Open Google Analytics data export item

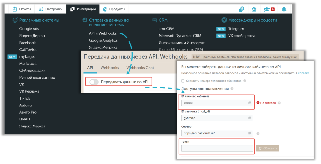[x=103, y=40]
